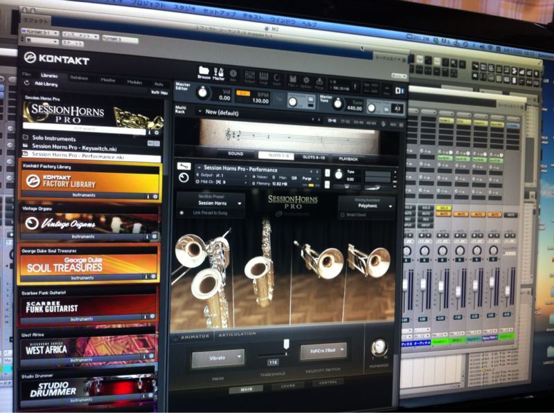
Task: Click Instruments button under Kontakt Factory Library
Action: tap(84, 195)
